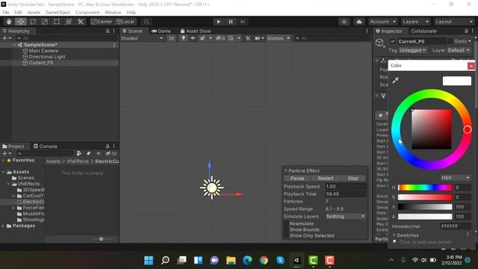Select the Hand tool
This screenshot has width=478, height=269.
[x=9, y=22]
